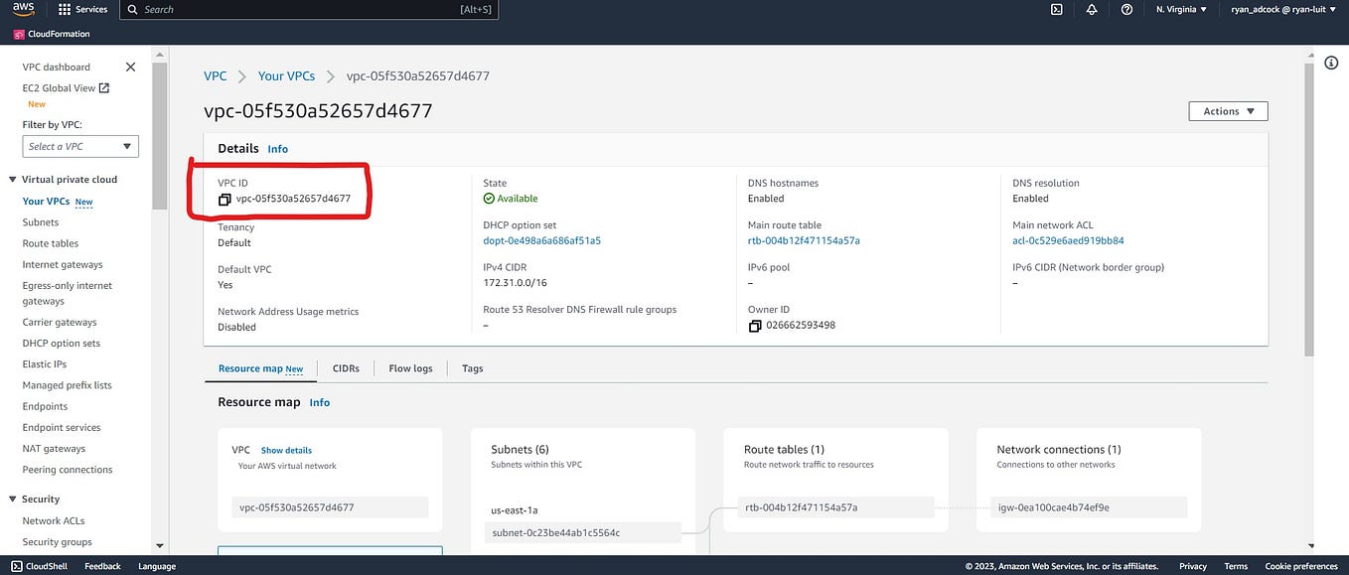Open the Privacy footer link
This screenshot has height=575, width=1349.
pyautogui.click(x=1193, y=566)
